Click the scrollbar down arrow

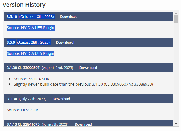point(176,124)
